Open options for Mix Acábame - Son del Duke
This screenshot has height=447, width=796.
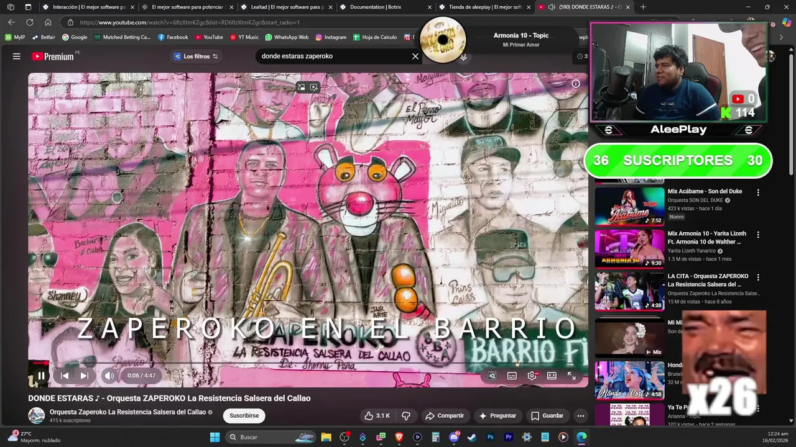pos(757,192)
